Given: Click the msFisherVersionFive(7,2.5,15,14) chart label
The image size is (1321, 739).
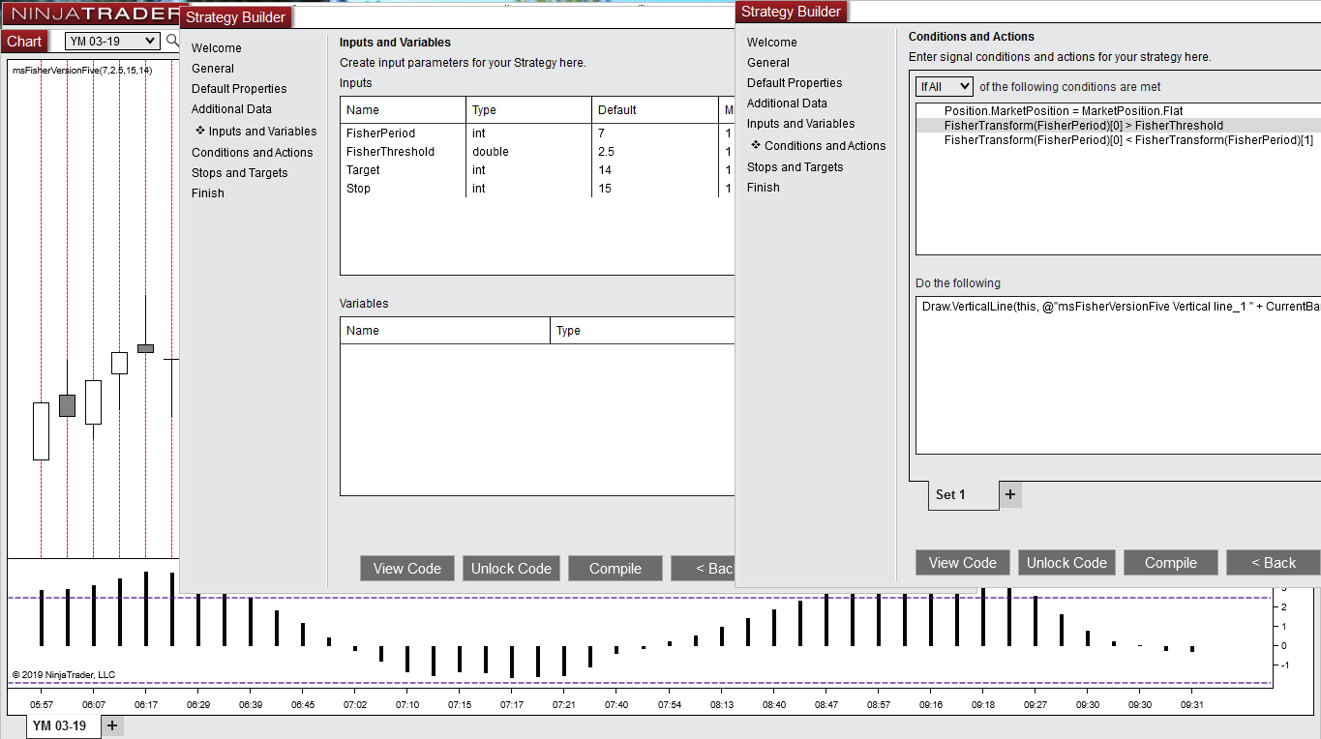Looking at the screenshot, I should (x=82, y=71).
